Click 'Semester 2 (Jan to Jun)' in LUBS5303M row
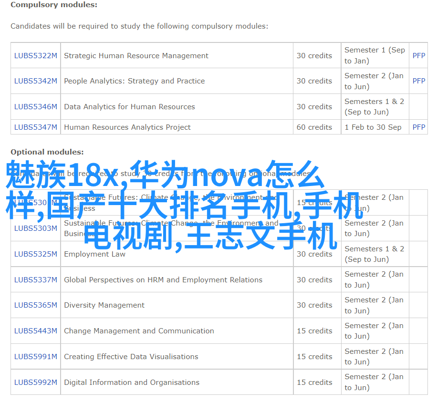Screen dimensions: 437x403 coord(374,228)
